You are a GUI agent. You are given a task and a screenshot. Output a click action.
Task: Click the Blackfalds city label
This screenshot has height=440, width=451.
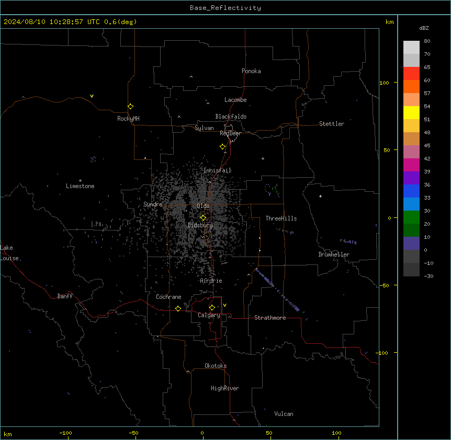click(x=231, y=117)
